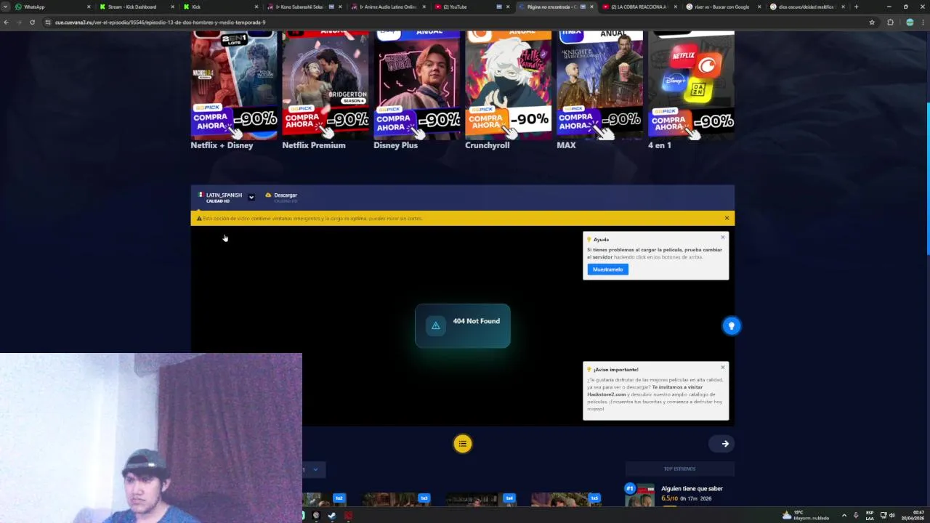Click the Muéstramelo button

tap(607, 269)
